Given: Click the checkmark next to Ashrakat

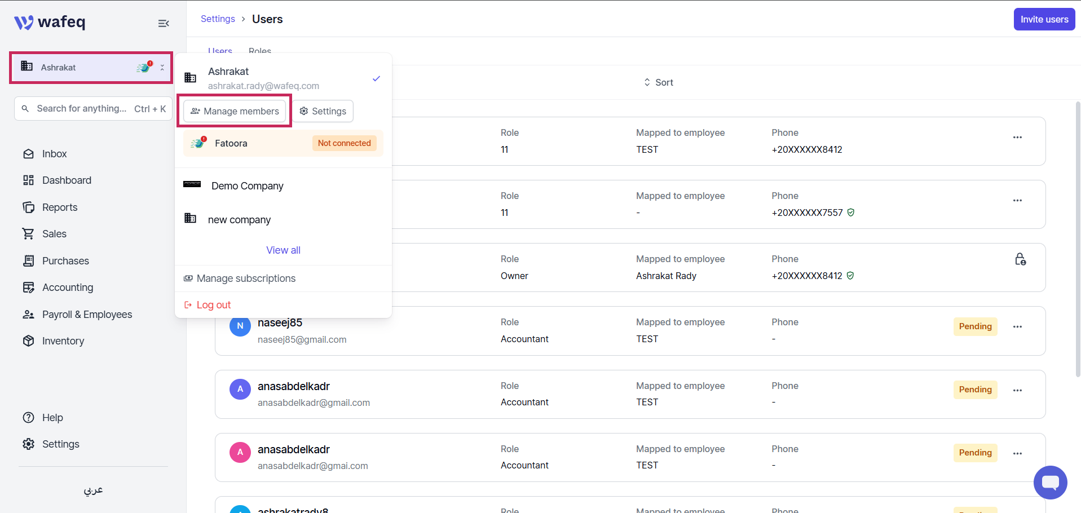Looking at the screenshot, I should pos(376,78).
